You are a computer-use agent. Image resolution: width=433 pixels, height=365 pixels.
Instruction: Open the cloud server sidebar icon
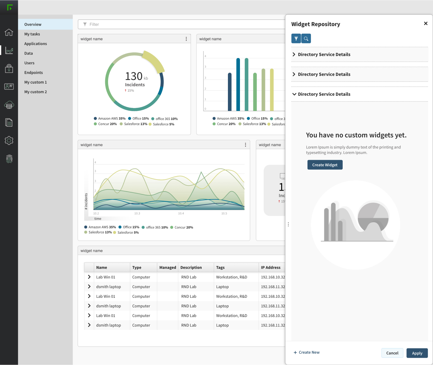[x=9, y=105]
